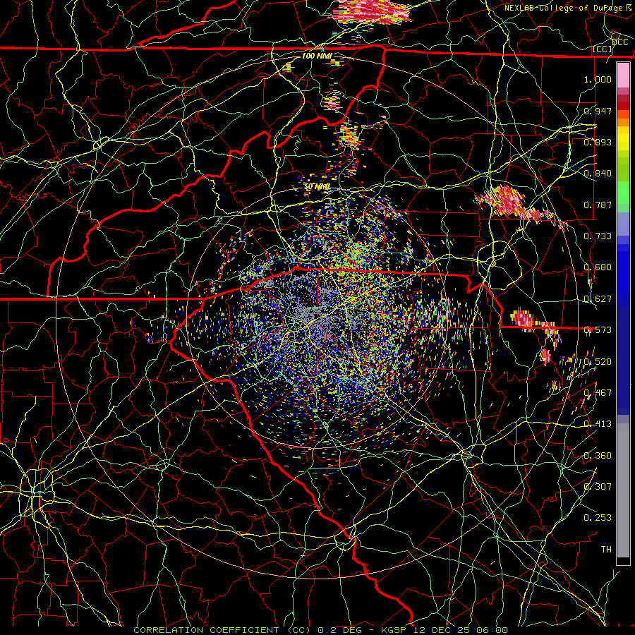Click the 0.840 legend value
The height and width of the screenshot is (635, 635).
point(598,174)
